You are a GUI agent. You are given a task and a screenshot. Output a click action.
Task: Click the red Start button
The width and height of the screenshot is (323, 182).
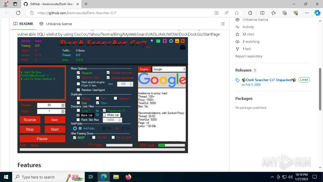pyautogui.click(x=55, y=129)
